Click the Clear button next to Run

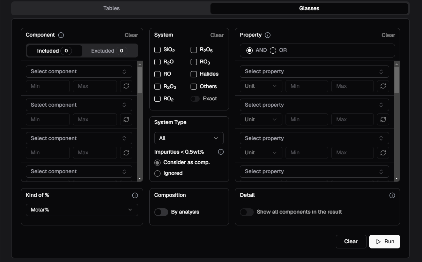coord(351,241)
